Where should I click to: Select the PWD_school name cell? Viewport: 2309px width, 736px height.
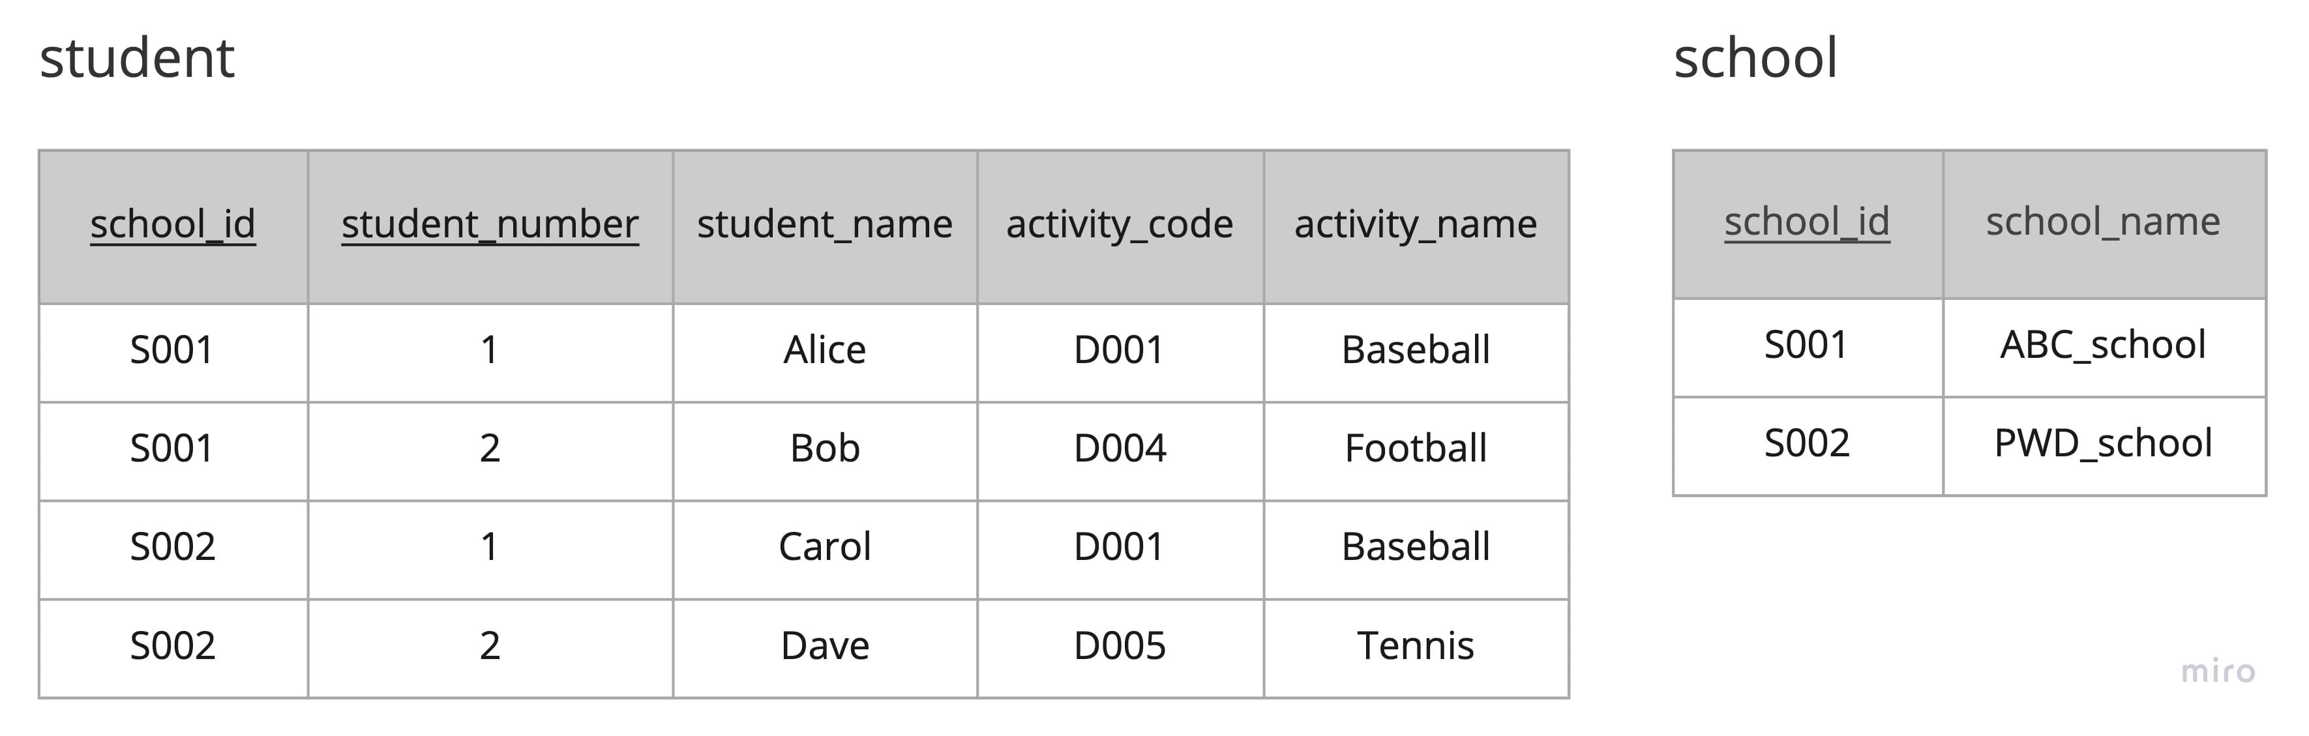click(2103, 444)
